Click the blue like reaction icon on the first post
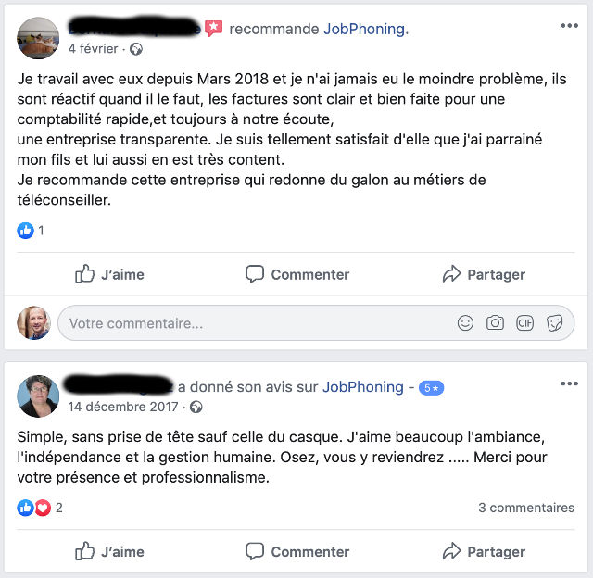 [x=25, y=231]
